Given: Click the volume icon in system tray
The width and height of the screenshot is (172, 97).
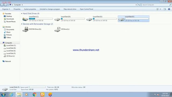Looking at the screenshot, I should [x=158, y=95].
